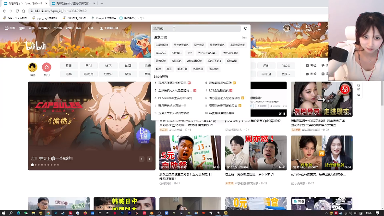Open File Explorer in taskbar
The image size is (384, 216).
click(33, 213)
